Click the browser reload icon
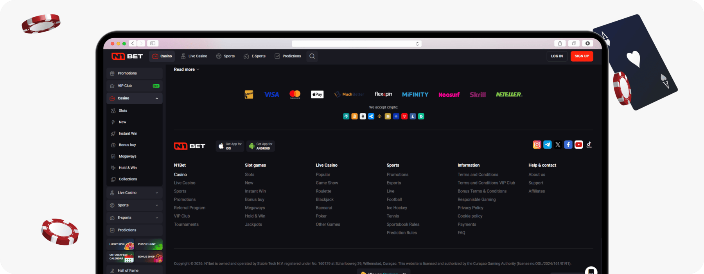704x274 pixels. (x=417, y=44)
